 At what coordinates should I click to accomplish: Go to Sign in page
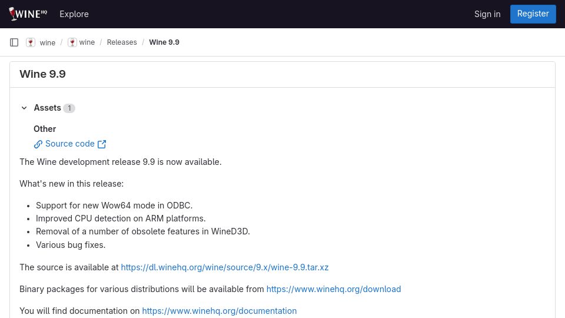487,14
